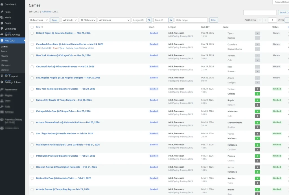Tick the Kansas City Royals @ Texas Rangers checkbox

pos(32,100)
